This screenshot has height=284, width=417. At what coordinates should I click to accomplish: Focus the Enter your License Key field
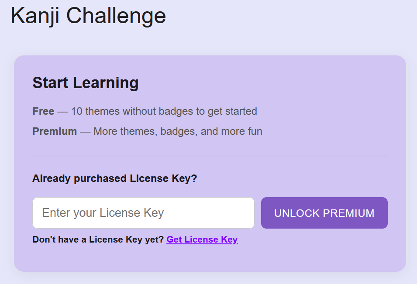tap(143, 213)
